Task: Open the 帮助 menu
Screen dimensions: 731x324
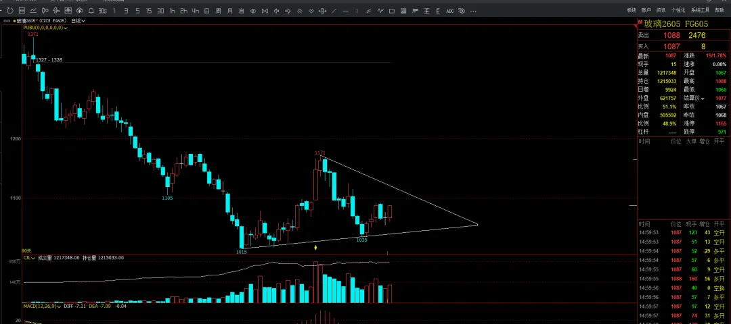Action: pyautogui.click(x=719, y=9)
